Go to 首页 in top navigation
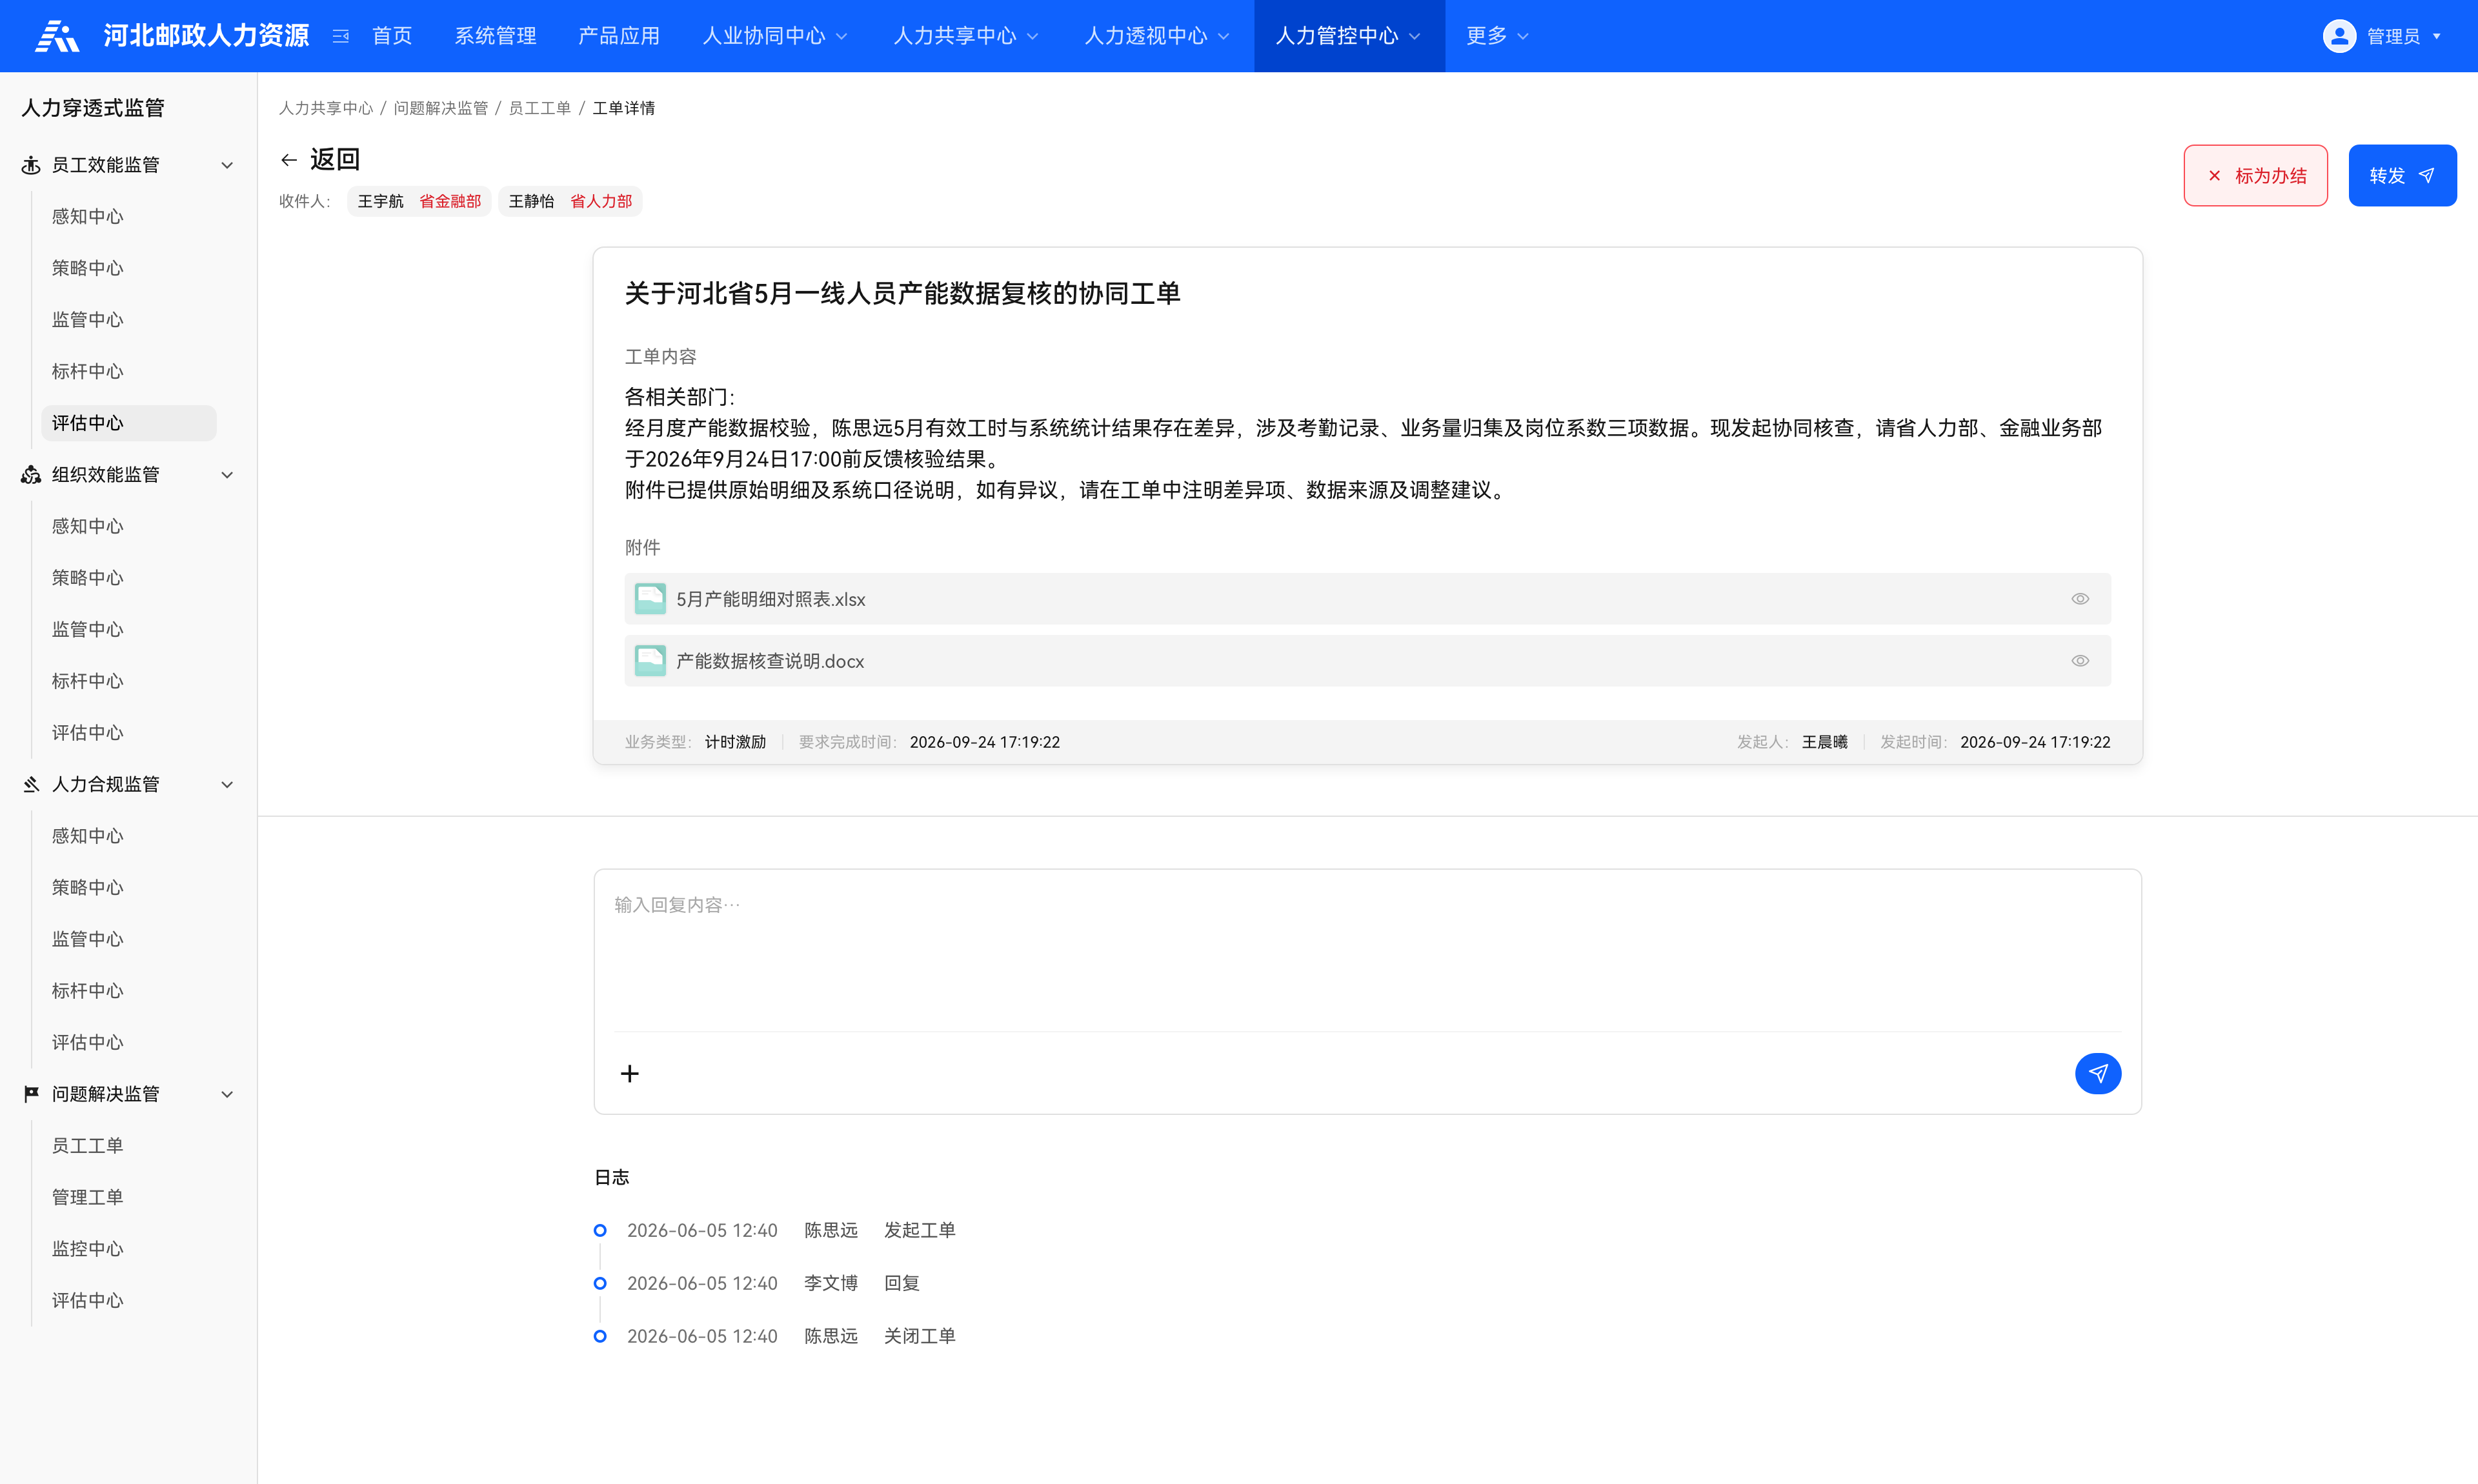2478x1484 pixels. (392, 36)
